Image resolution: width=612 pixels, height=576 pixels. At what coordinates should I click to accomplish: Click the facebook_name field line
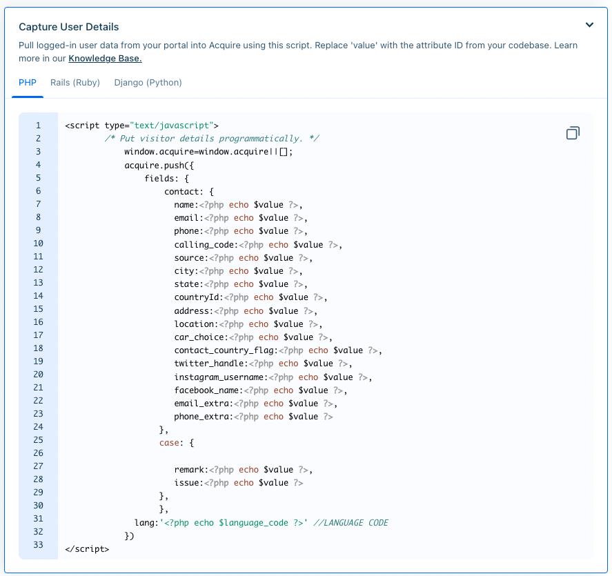click(261, 390)
